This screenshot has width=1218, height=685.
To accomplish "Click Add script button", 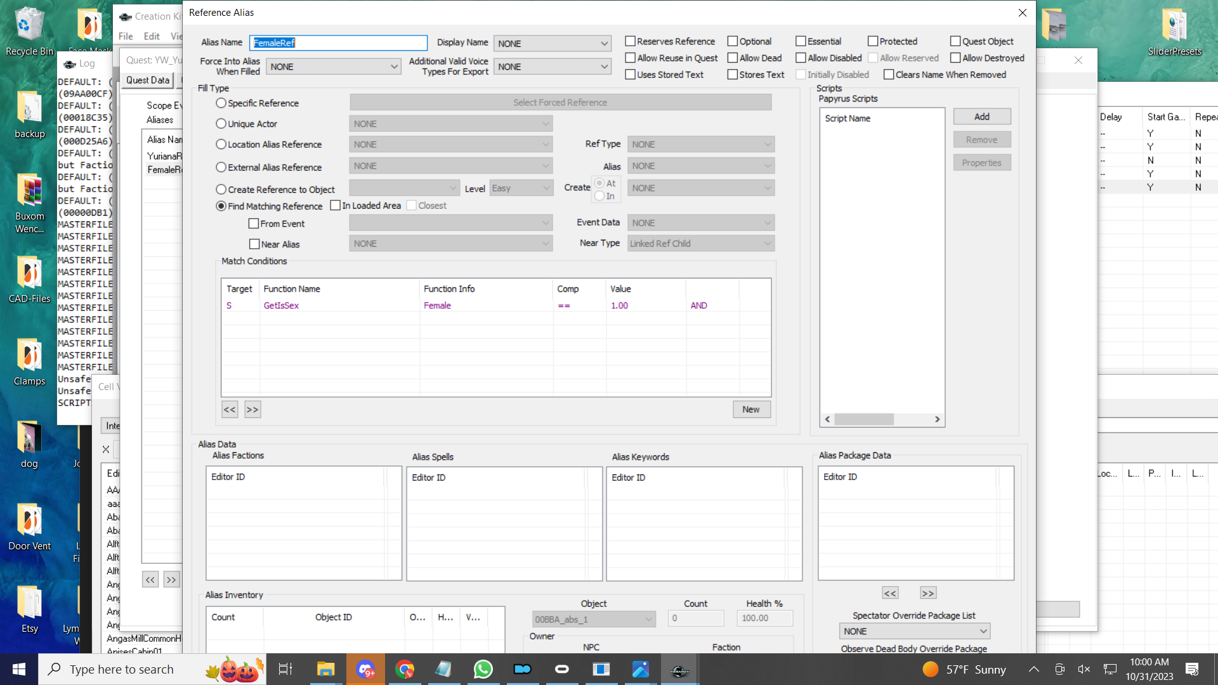I will 981,117.
